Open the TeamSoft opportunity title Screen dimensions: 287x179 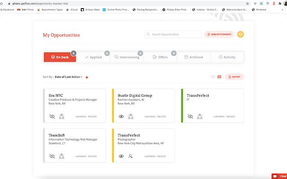(57, 135)
